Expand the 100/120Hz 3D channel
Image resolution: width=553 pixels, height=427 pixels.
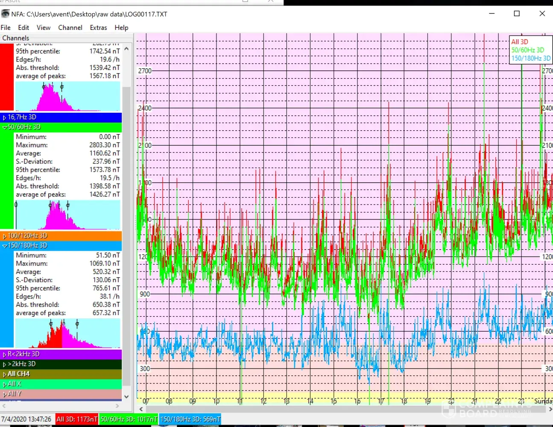point(5,236)
